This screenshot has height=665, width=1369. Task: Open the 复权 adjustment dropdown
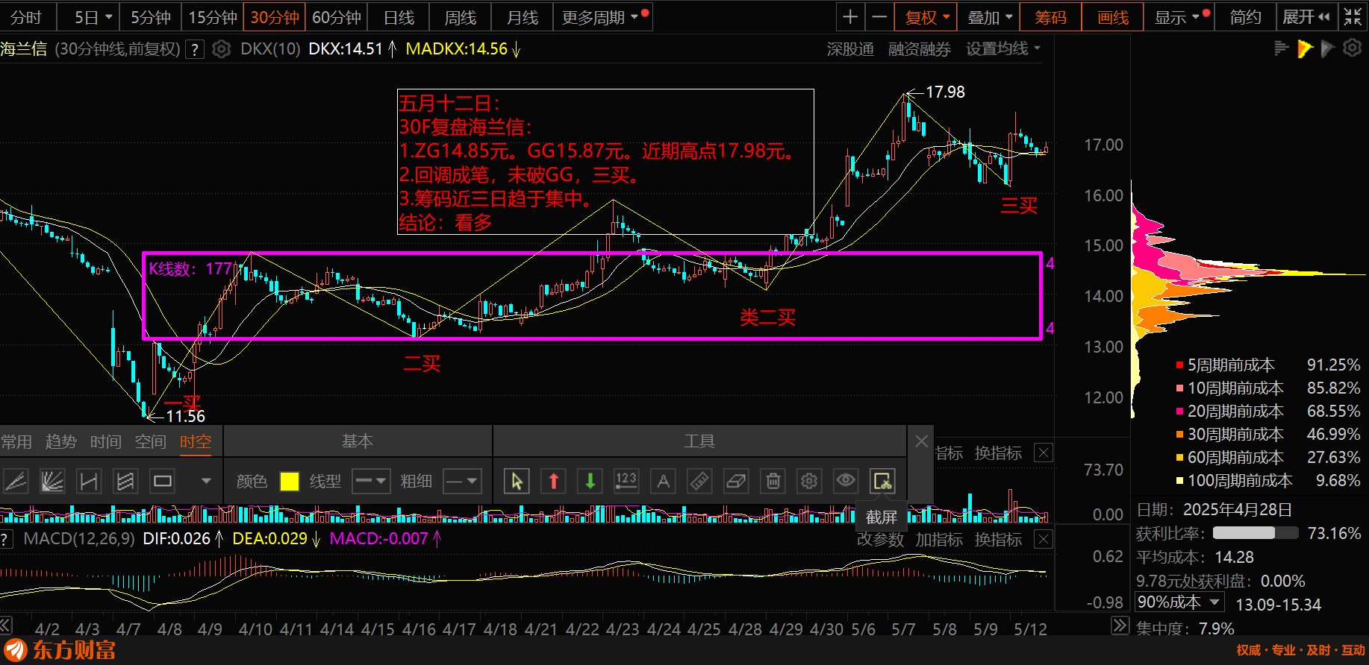click(927, 17)
